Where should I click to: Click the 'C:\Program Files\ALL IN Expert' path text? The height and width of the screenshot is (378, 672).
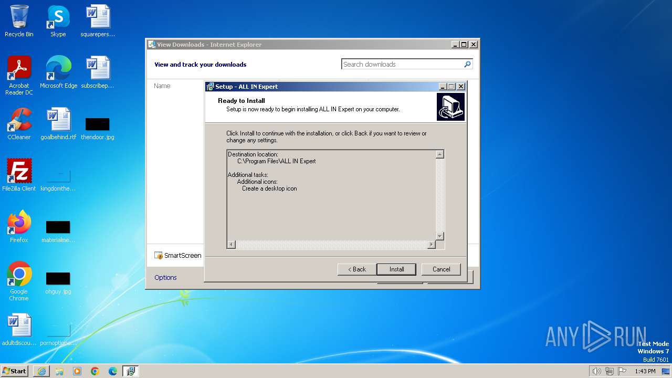tap(277, 161)
